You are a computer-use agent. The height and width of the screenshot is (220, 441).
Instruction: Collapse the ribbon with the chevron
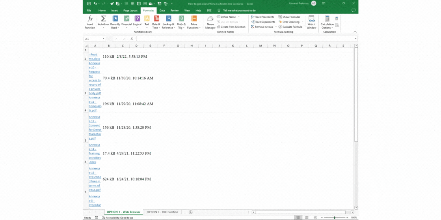pos(355,32)
